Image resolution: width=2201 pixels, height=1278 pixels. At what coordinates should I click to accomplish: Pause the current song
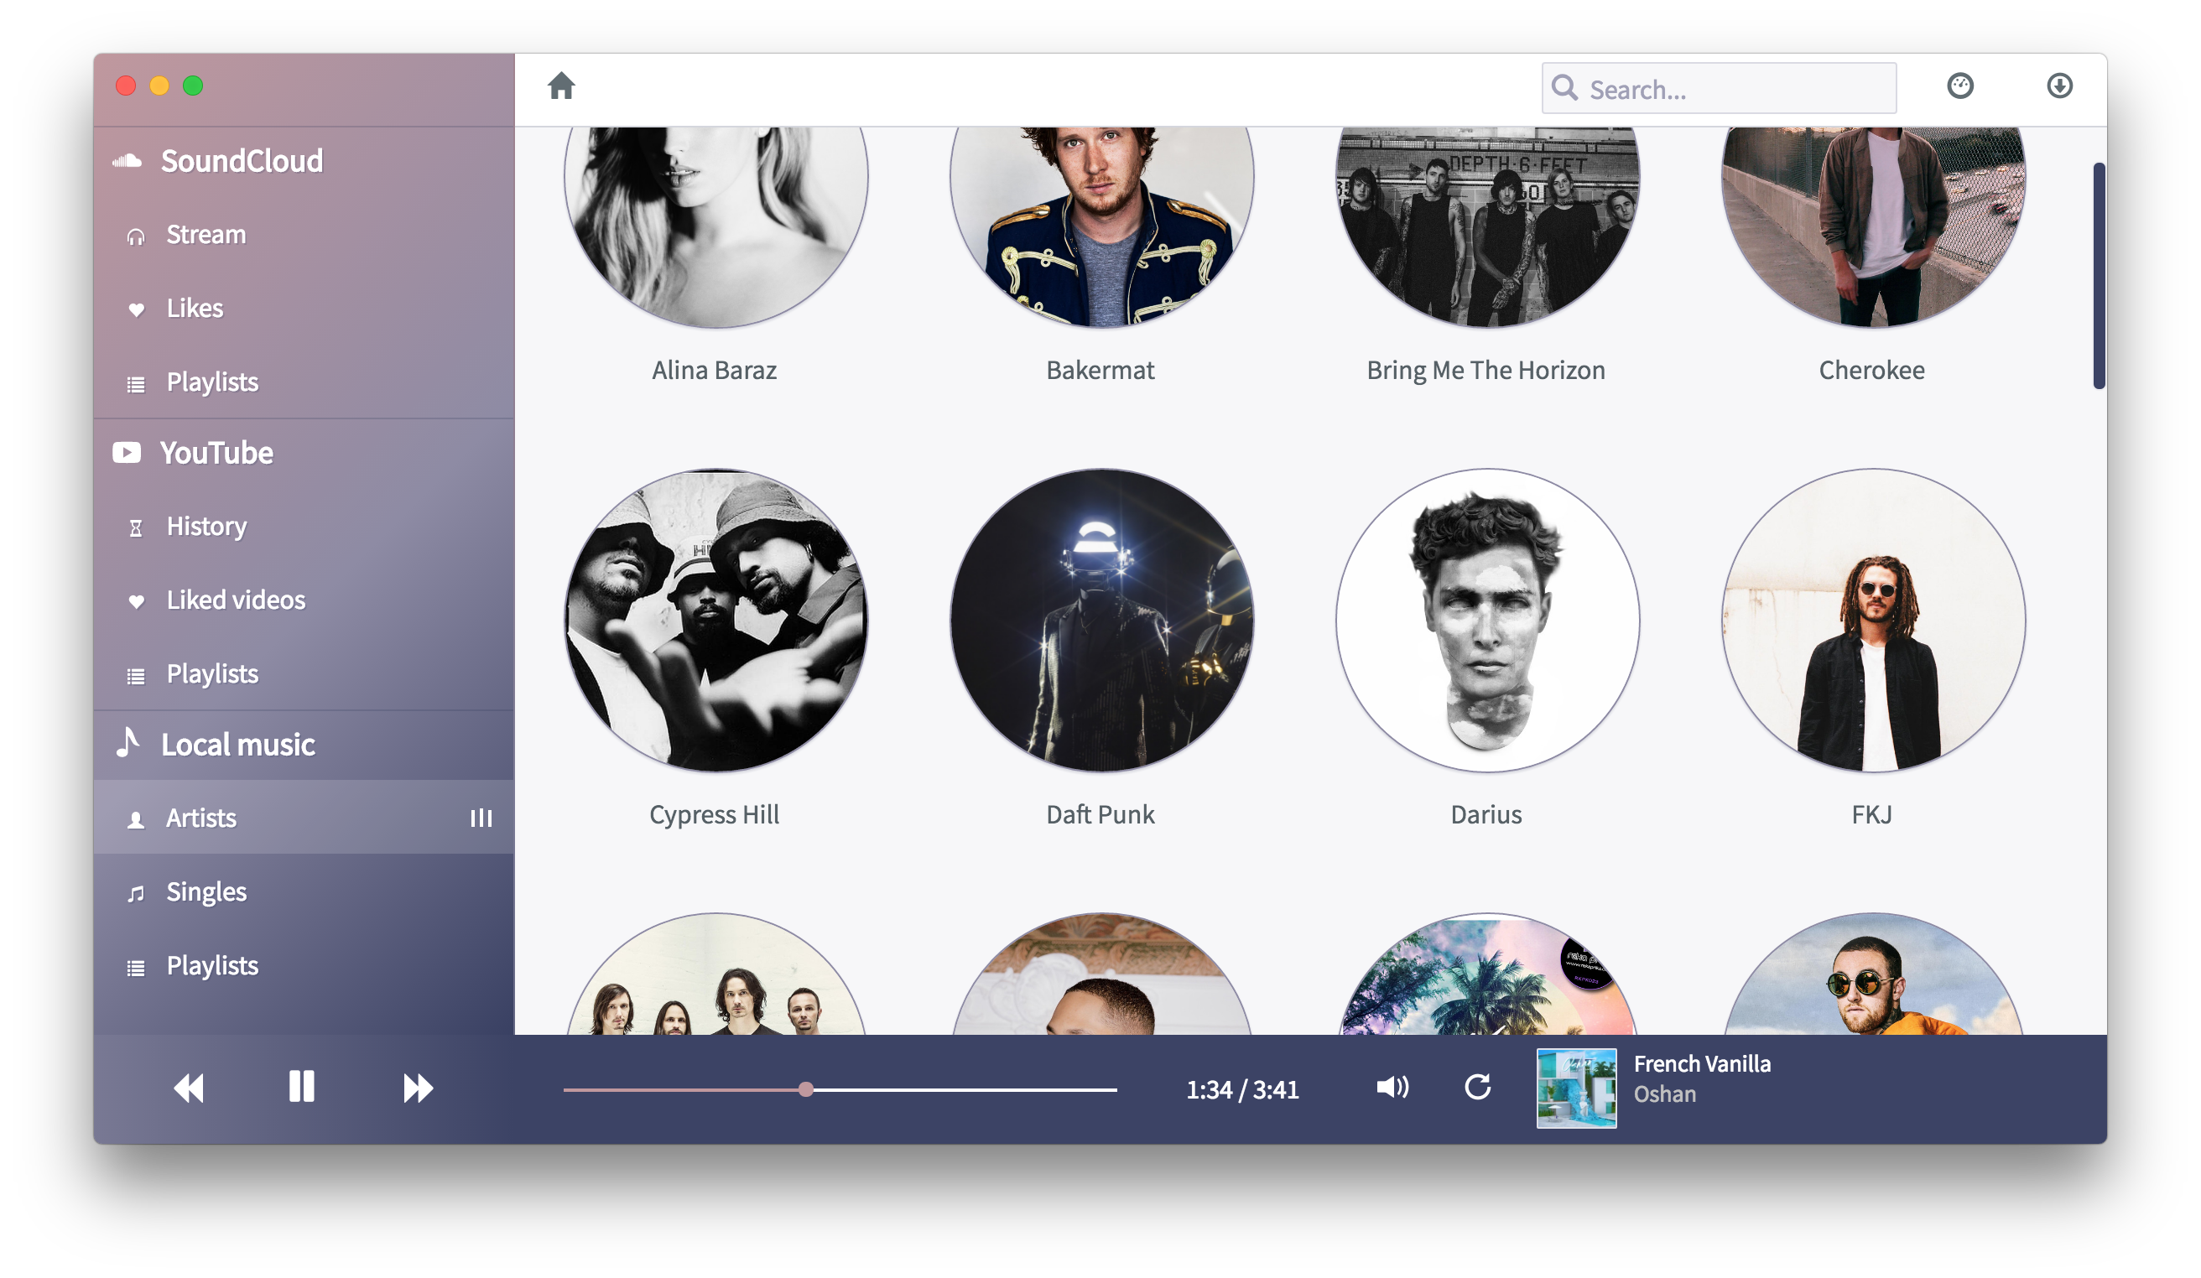click(301, 1086)
